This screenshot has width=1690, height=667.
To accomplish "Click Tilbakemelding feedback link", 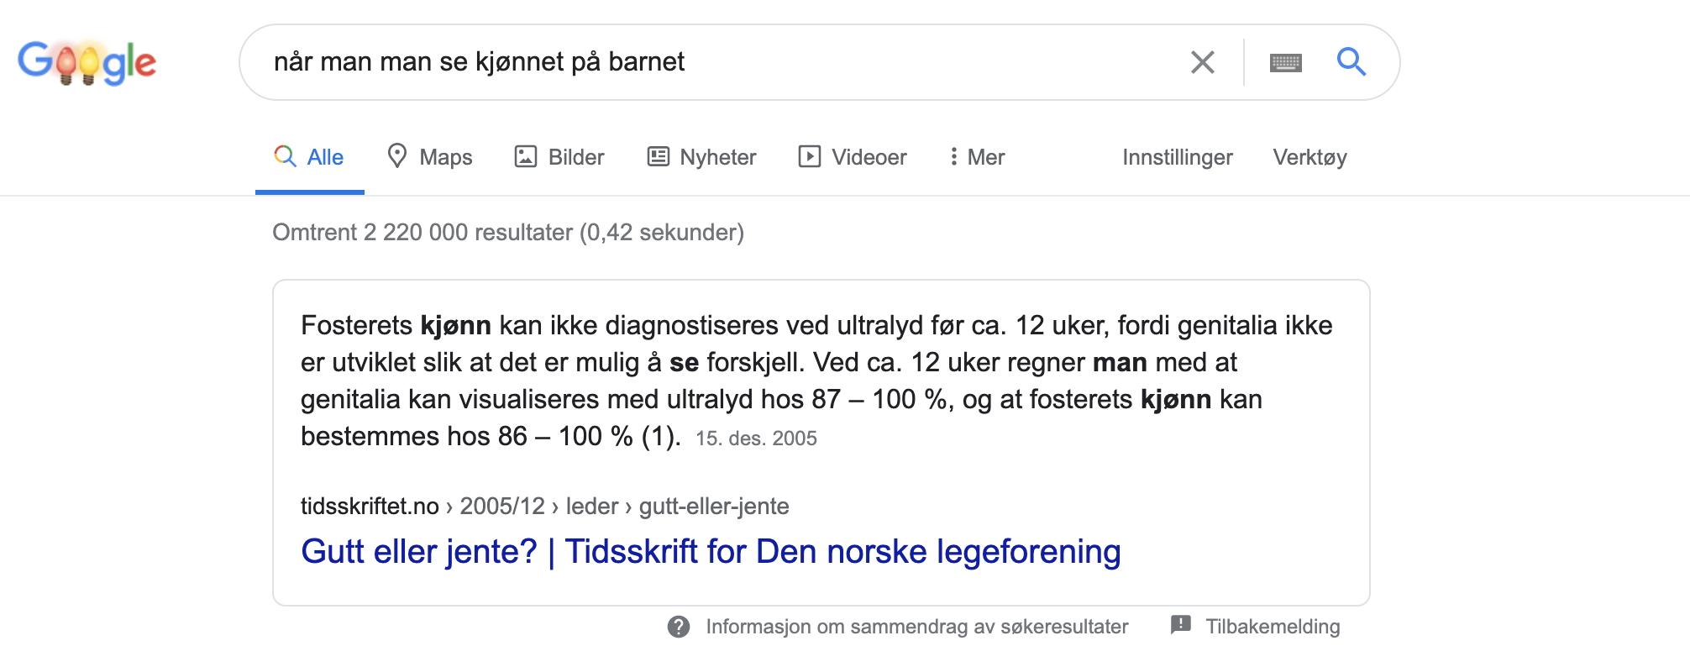I will coord(1272,627).
